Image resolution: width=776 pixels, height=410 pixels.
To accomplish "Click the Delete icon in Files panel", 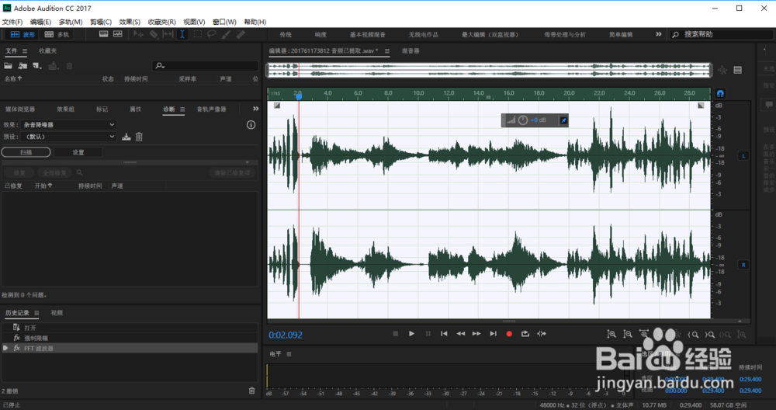I will (x=69, y=66).
